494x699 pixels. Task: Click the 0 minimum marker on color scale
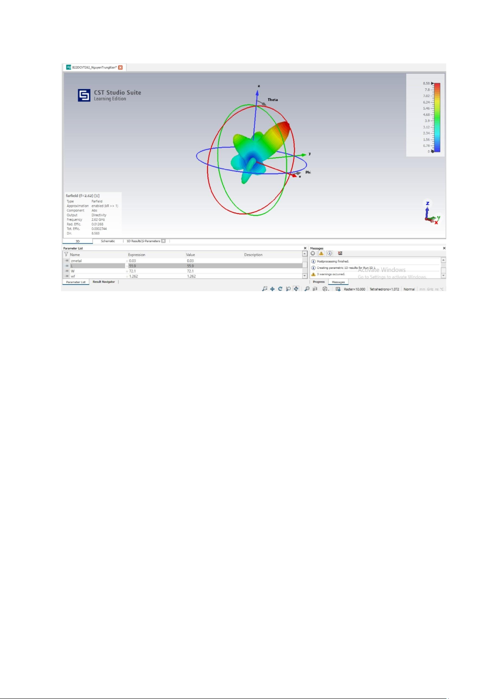[x=432, y=151]
